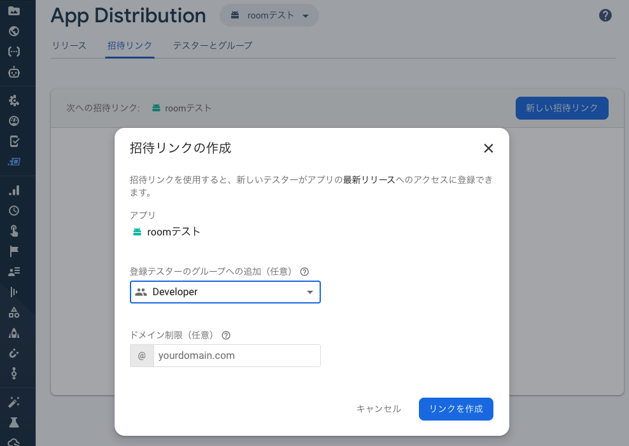Show help for domain restriction field
This screenshot has height=446, width=629.
[x=226, y=335]
